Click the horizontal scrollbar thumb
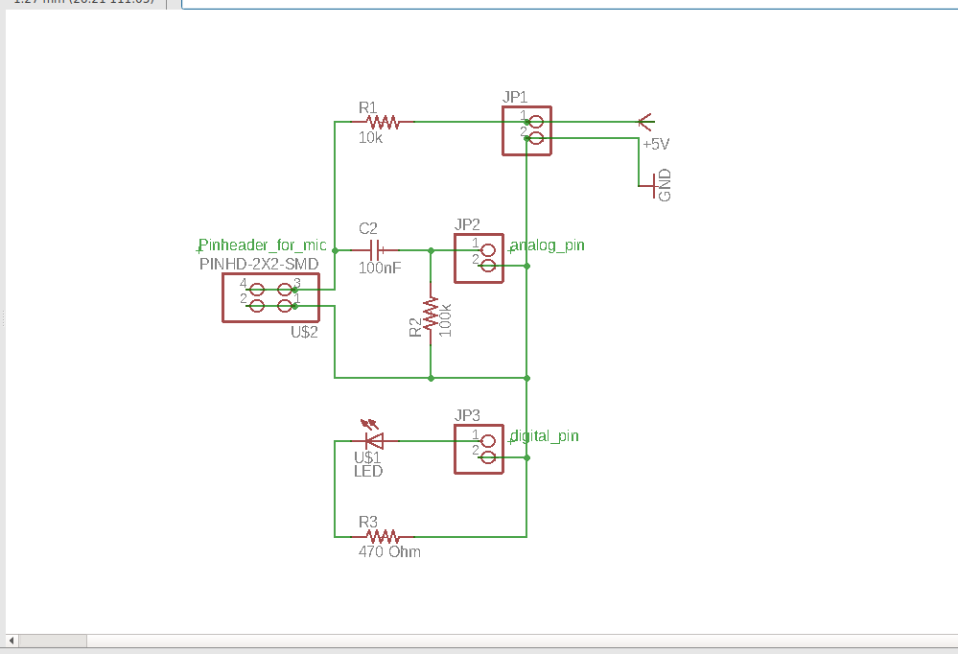 (x=53, y=641)
